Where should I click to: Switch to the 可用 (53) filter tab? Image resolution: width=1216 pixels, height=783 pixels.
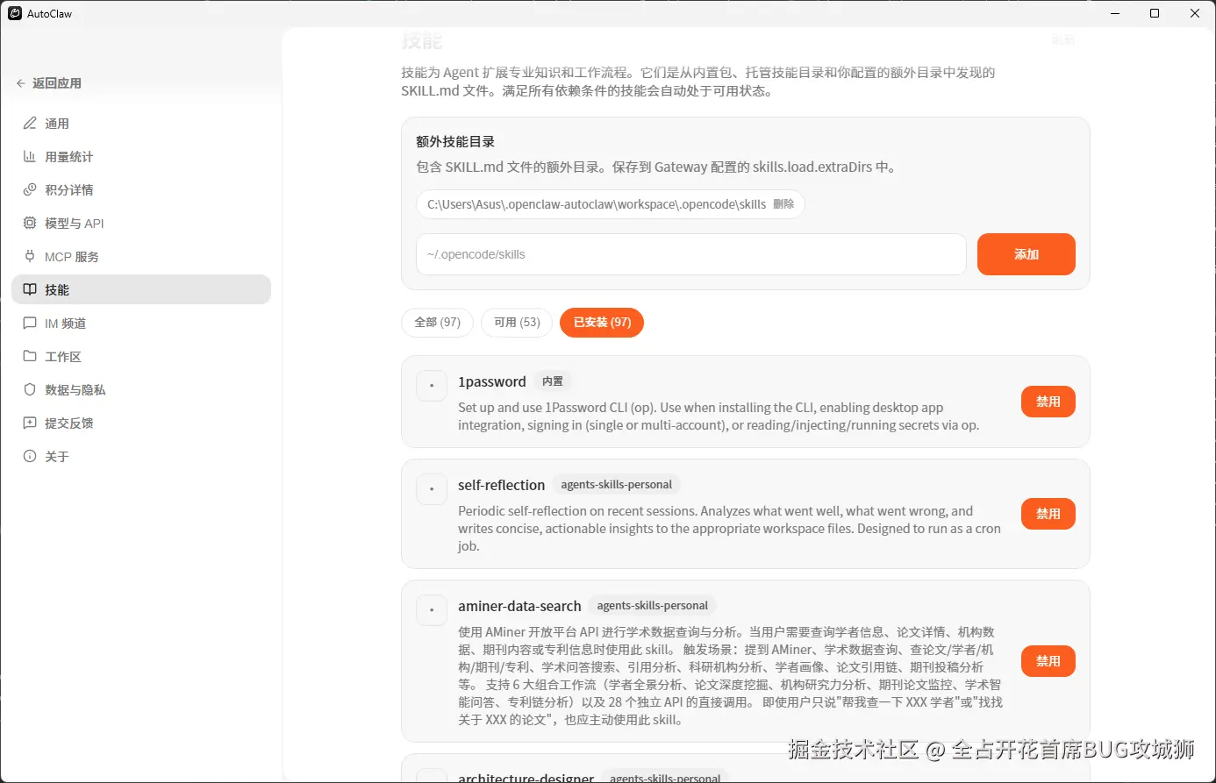(x=517, y=323)
